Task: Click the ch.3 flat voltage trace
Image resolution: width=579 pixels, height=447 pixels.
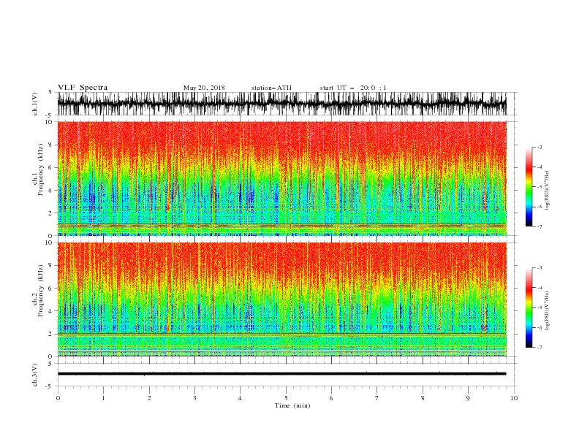Action: coord(281,374)
